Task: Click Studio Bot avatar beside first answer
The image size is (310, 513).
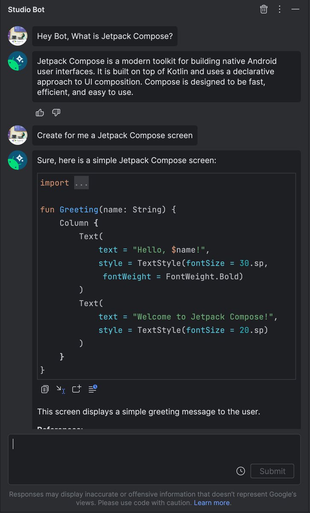Action: (x=18, y=62)
